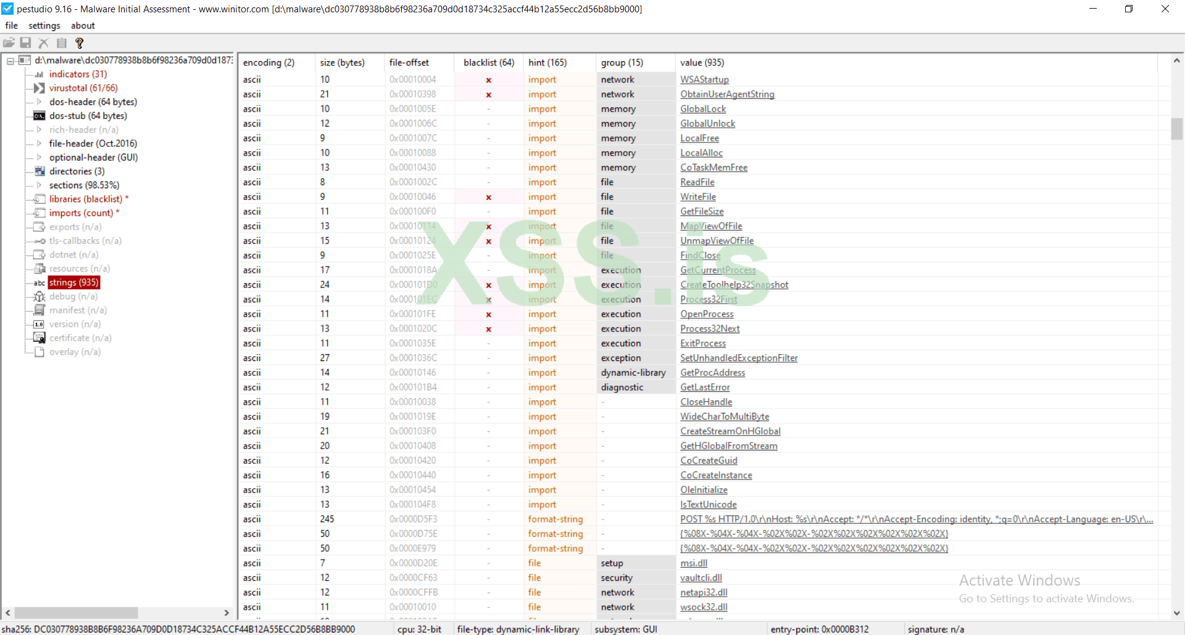This screenshot has width=1185, height=635.
Task: Open the file menu
Action: [12, 25]
